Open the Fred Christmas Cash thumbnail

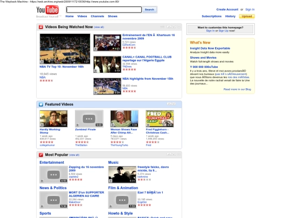coord(160,118)
